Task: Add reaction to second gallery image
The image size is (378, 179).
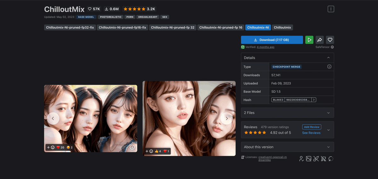Action: pyautogui.click(x=149, y=151)
